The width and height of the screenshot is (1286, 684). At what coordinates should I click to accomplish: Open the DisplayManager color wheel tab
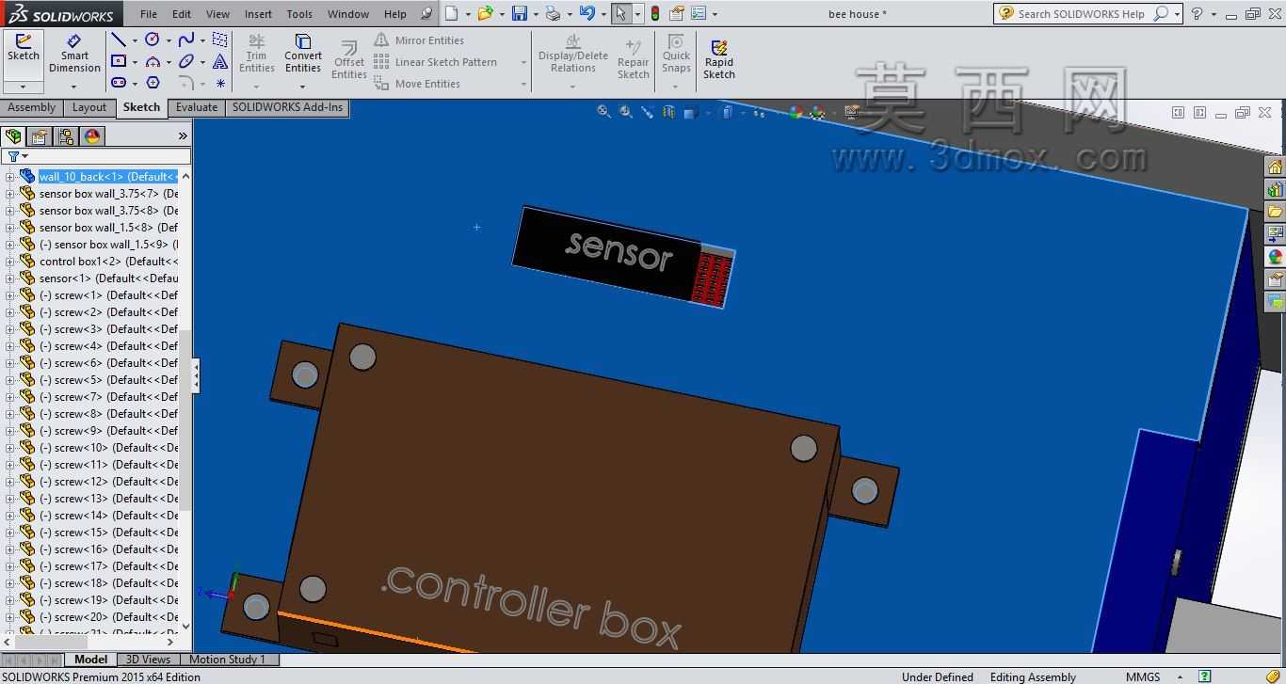(92, 136)
